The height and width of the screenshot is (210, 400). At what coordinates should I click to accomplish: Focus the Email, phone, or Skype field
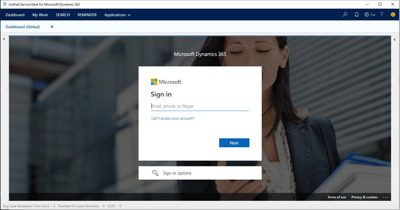pos(200,106)
